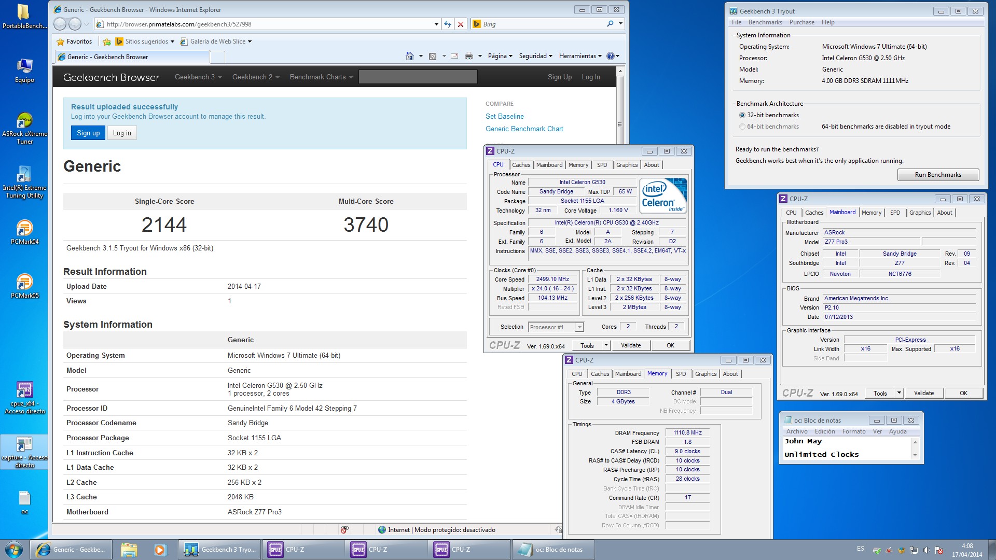Click Validate in the CPU-Z CPU window

point(631,345)
